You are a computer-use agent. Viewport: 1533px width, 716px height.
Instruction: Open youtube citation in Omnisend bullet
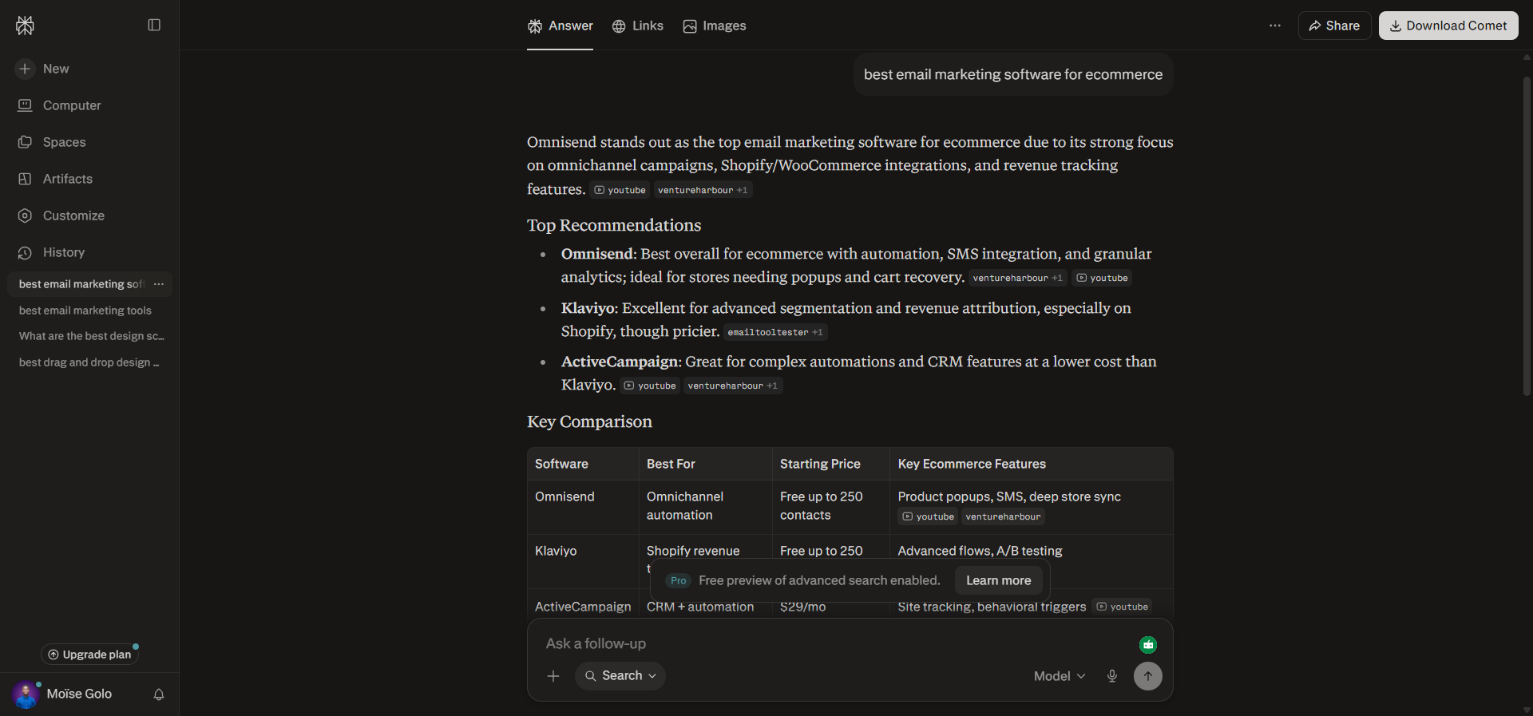coord(1102,278)
